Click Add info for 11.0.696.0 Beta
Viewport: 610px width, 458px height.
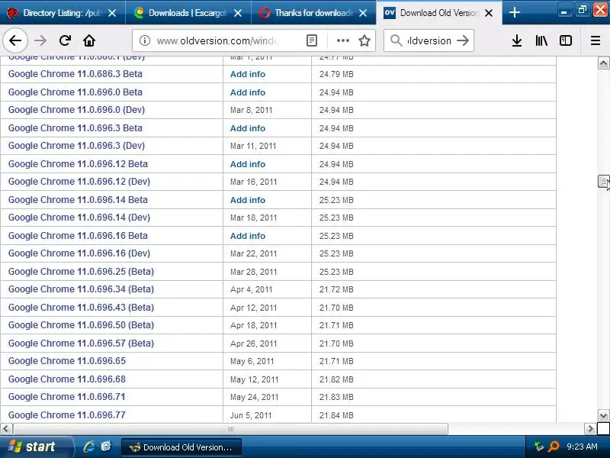point(247,92)
